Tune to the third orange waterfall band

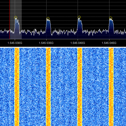tap(80, 87)
